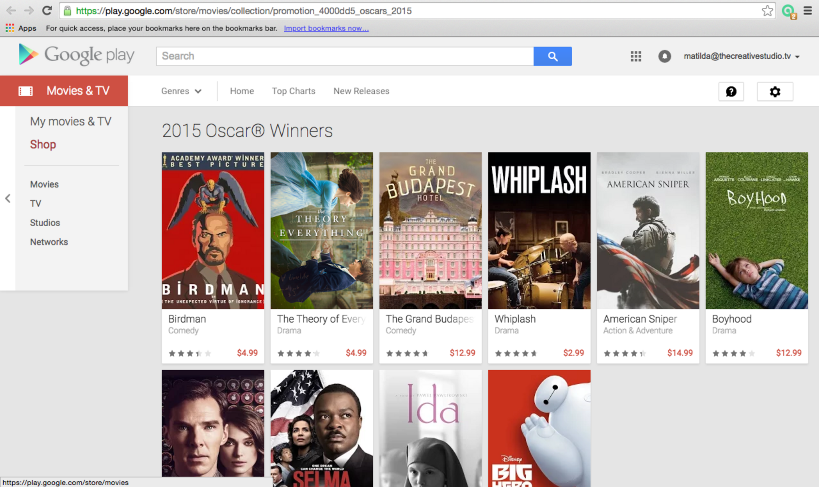
Task: Click the blue search magnifier button
Action: coord(552,56)
